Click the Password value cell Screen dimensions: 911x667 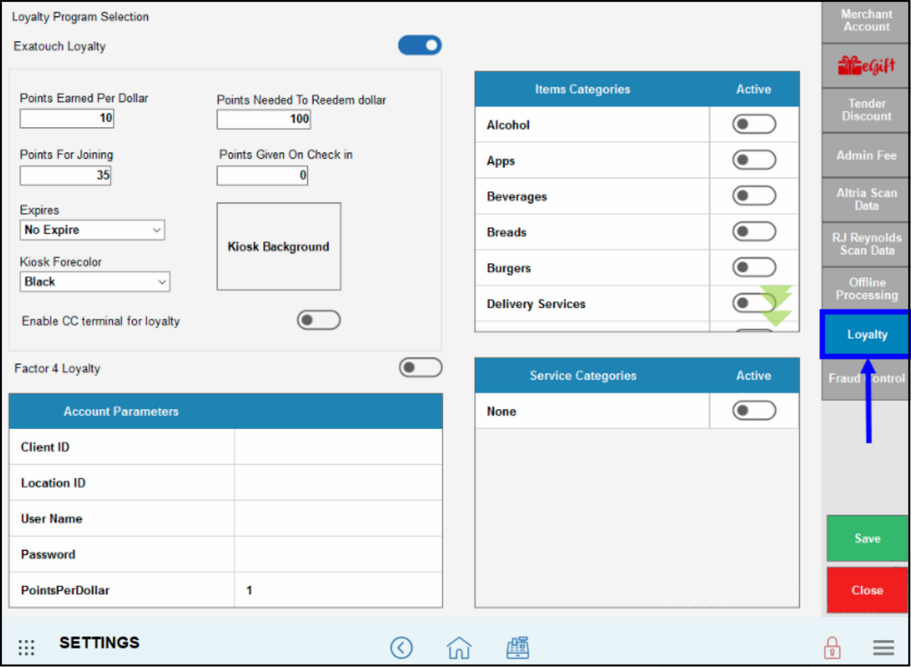tap(338, 555)
